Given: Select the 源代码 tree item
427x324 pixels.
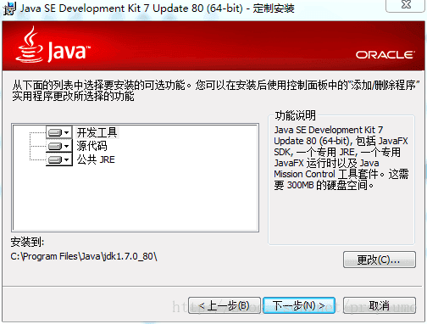Looking at the screenshot, I should tap(91, 146).
